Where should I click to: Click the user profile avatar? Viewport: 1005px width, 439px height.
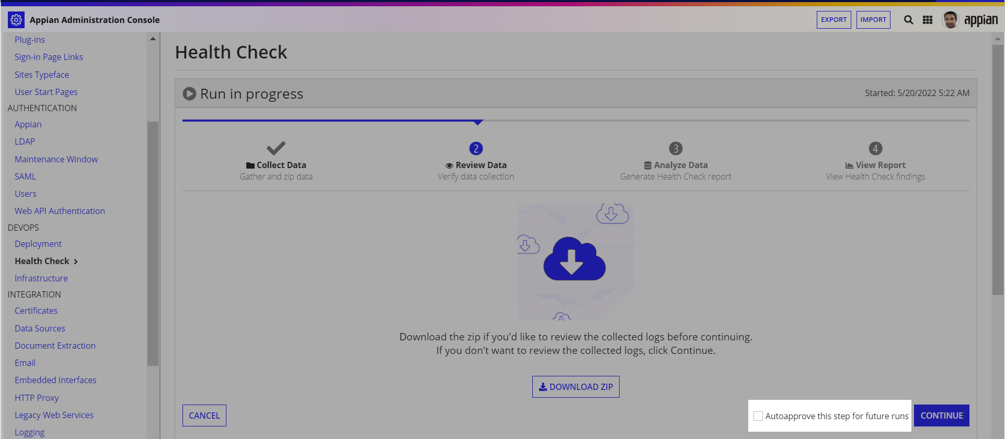coord(950,20)
